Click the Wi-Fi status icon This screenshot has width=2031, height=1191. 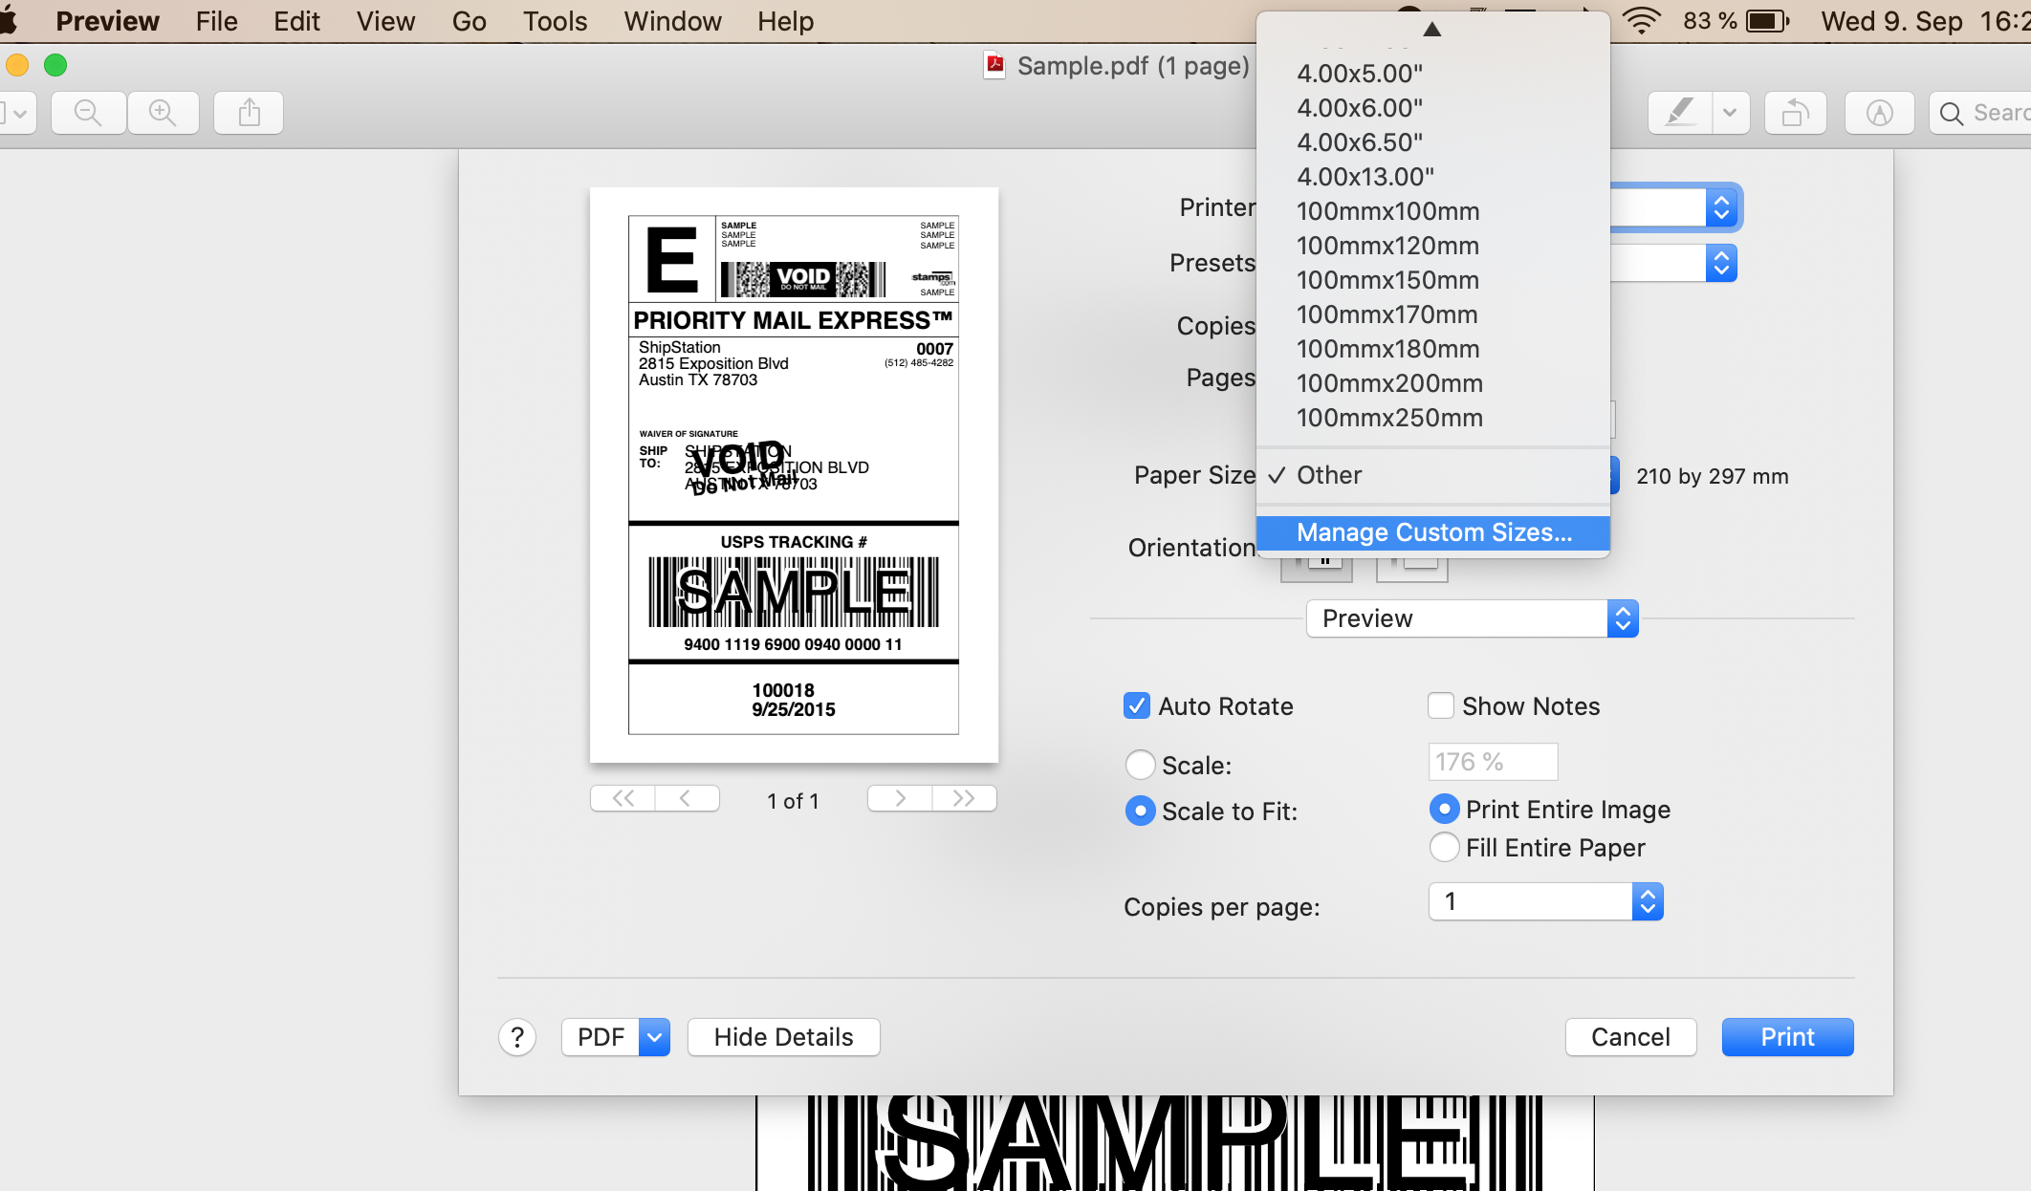pyautogui.click(x=1642, y=21)
